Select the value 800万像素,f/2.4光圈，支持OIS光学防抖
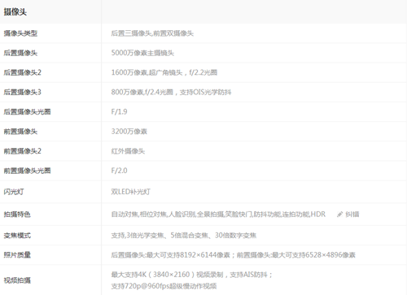The width and height of the screenshot is (407, 295). 171,92
